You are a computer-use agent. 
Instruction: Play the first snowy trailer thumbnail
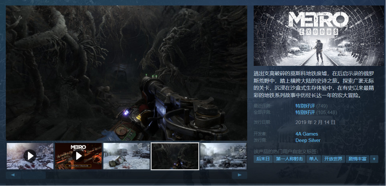point(30,156)
